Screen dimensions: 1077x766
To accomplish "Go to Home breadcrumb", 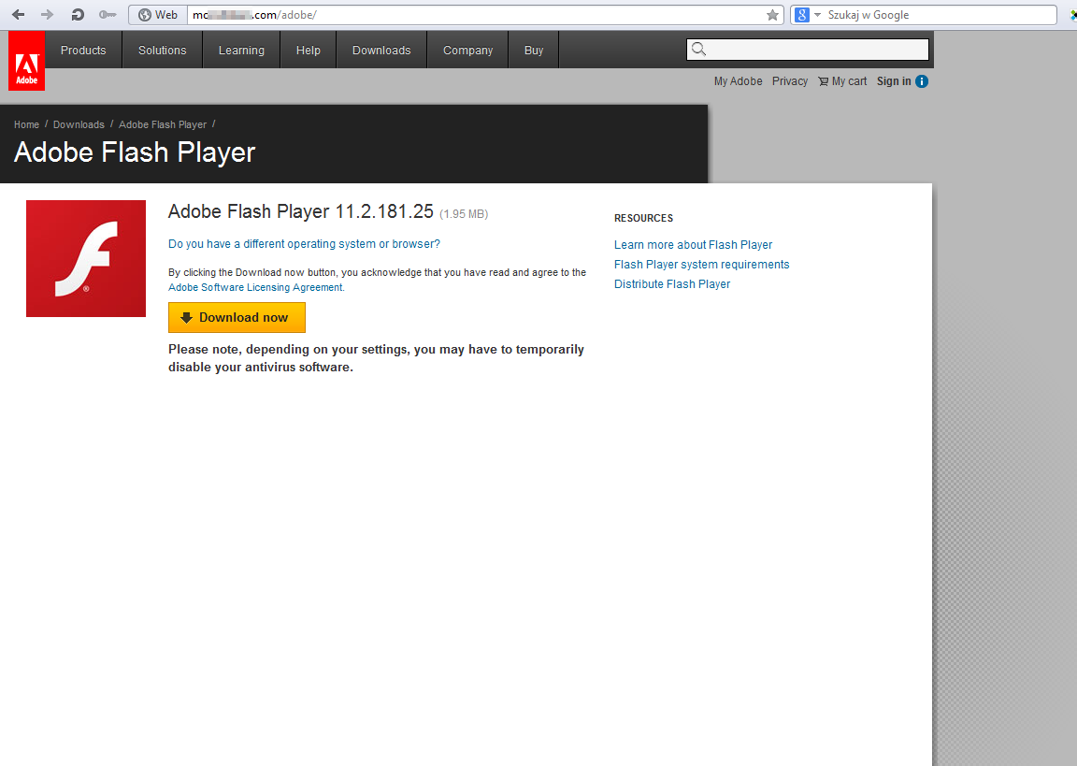I will (x=26, y=124).
